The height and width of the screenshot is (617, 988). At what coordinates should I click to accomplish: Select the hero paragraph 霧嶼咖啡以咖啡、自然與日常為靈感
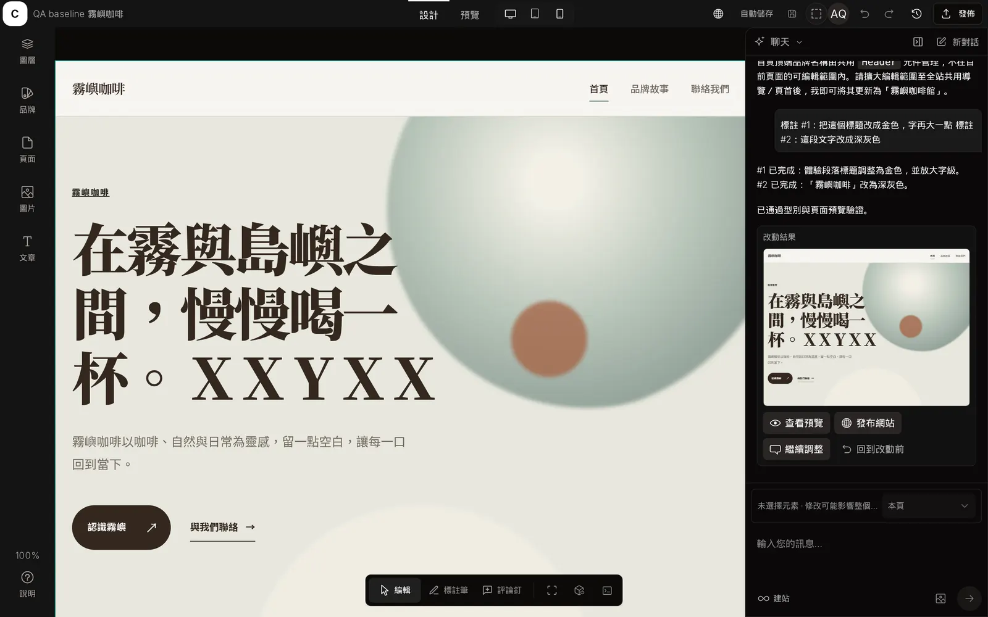click(239, 453)
